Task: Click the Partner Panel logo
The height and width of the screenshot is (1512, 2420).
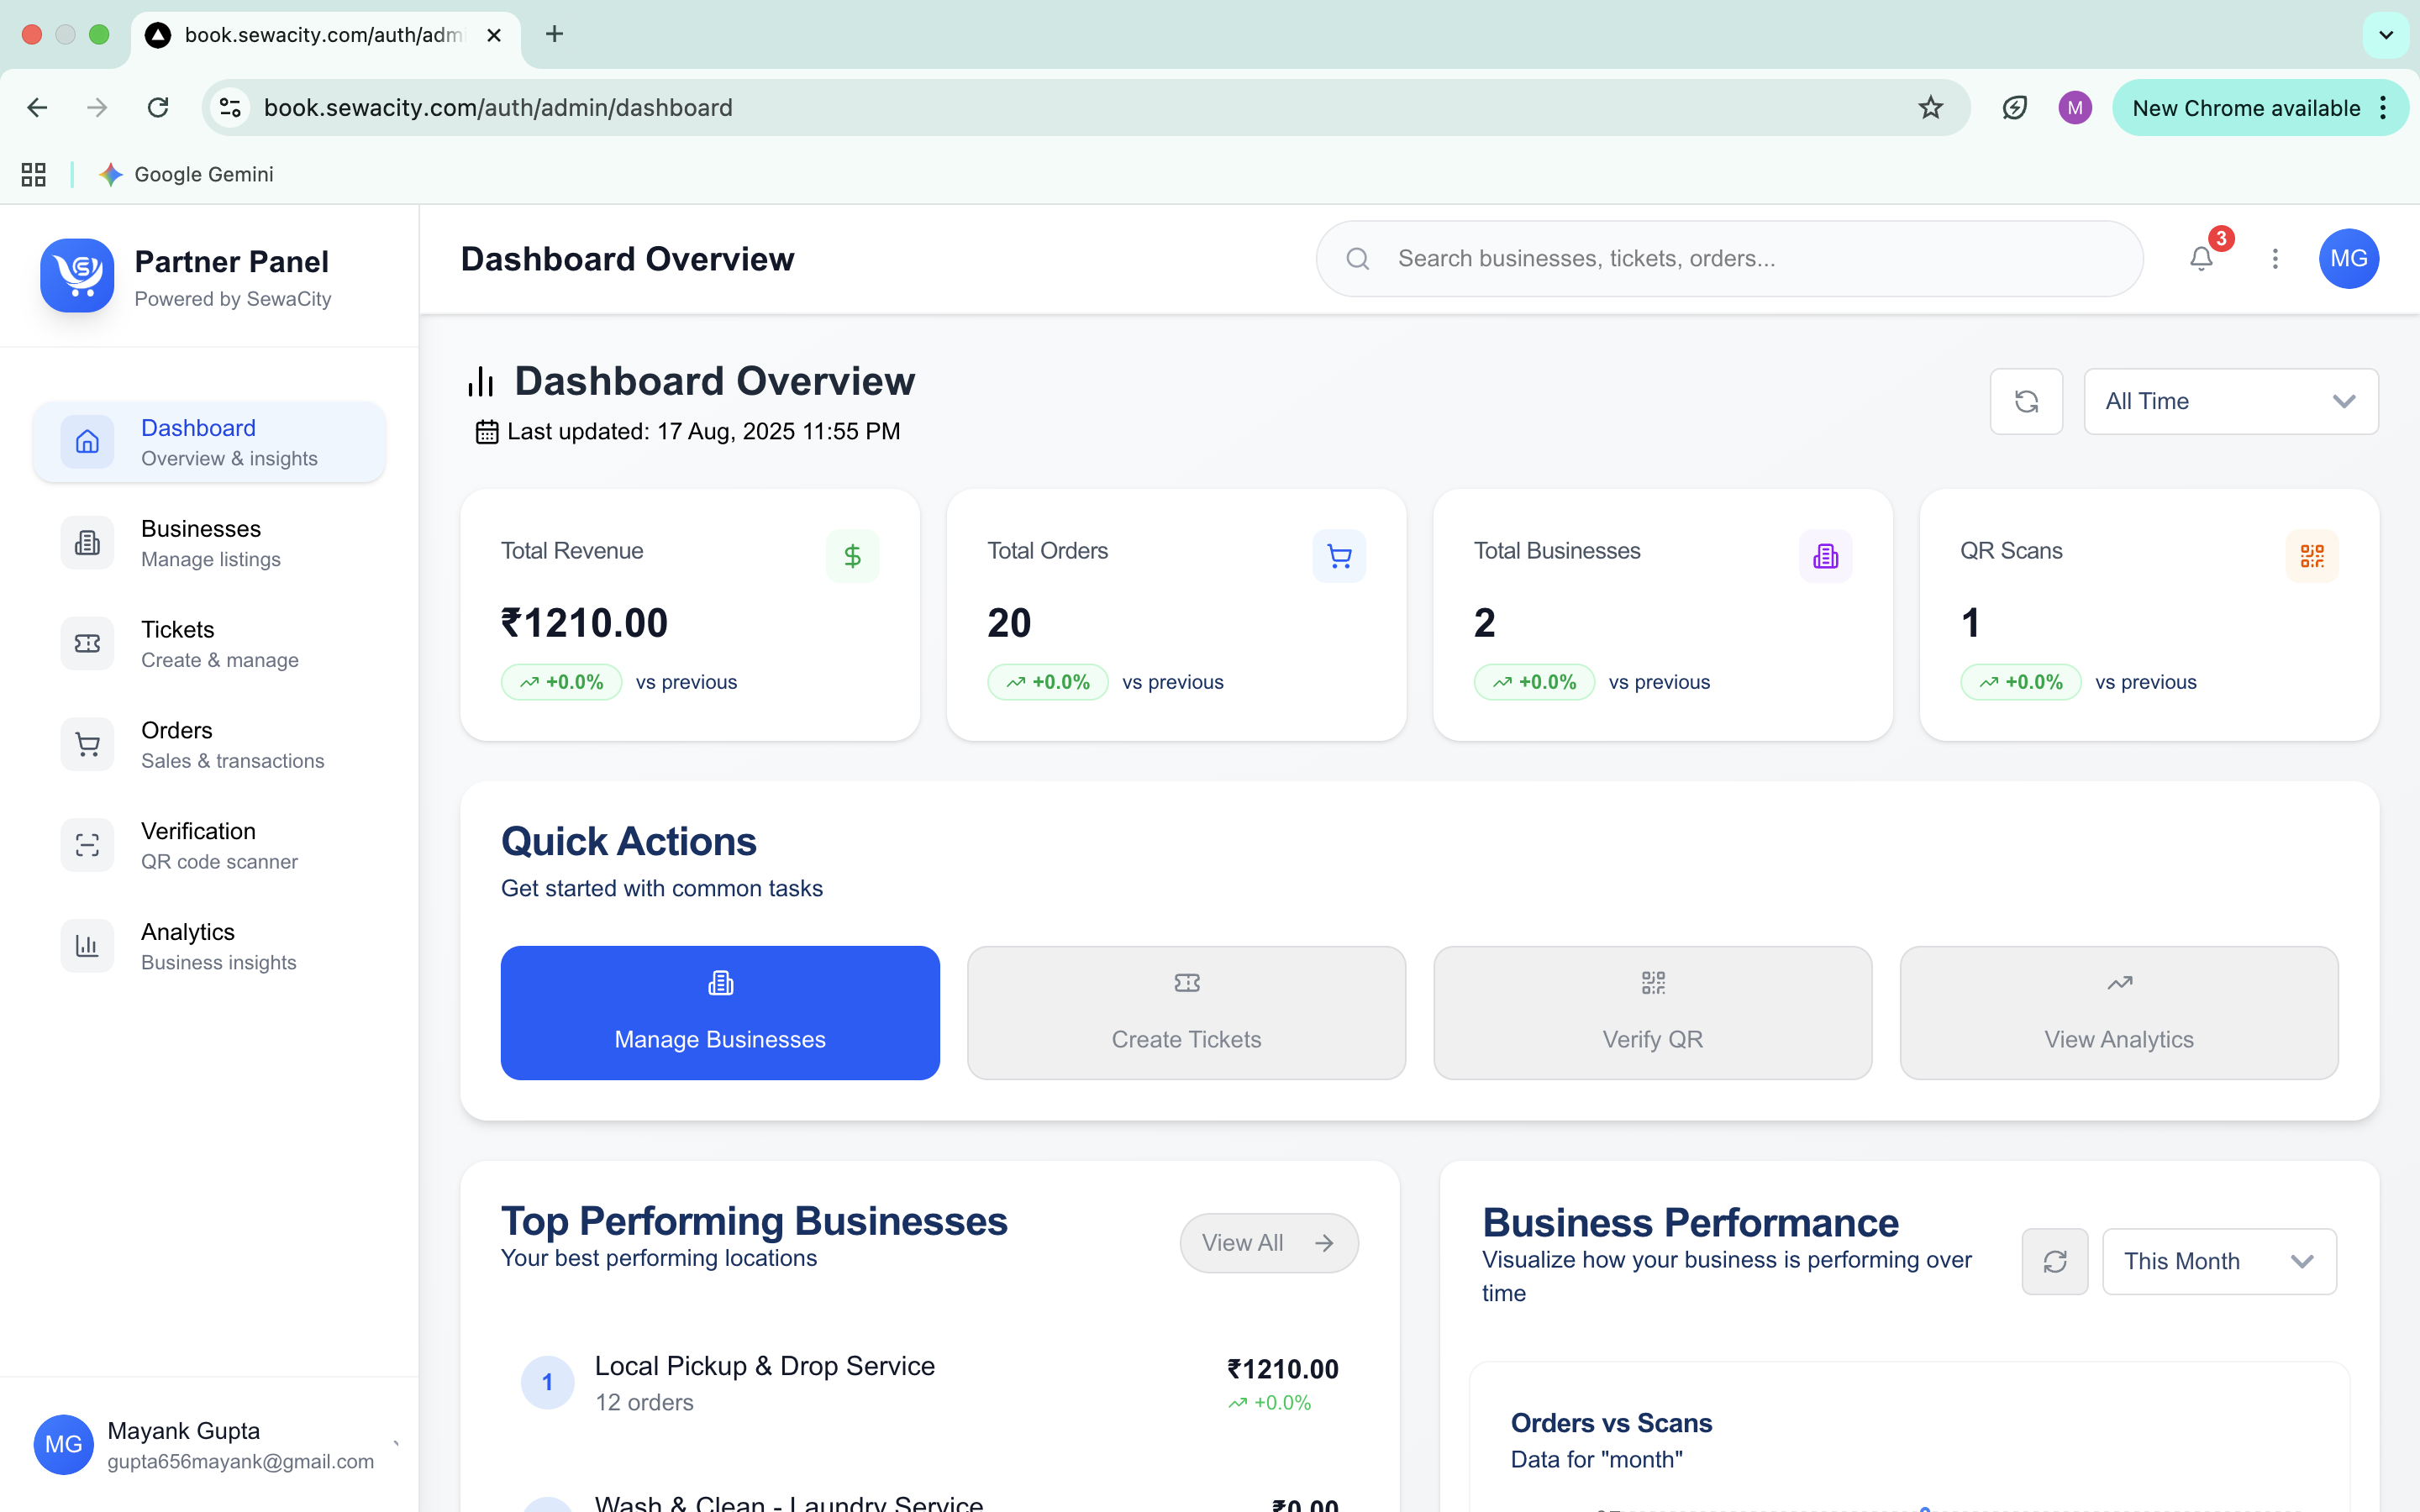Action: (77, 275)
